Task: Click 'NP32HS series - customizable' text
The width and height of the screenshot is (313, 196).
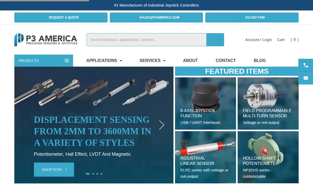Action: (257, 173)
